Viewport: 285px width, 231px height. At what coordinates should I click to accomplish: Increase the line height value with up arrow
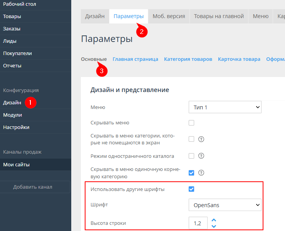point(214,220)
